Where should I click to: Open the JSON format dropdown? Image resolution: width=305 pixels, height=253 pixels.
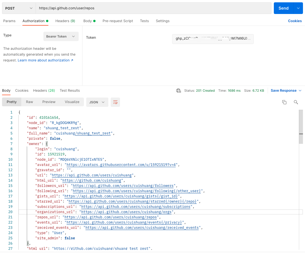97,102
